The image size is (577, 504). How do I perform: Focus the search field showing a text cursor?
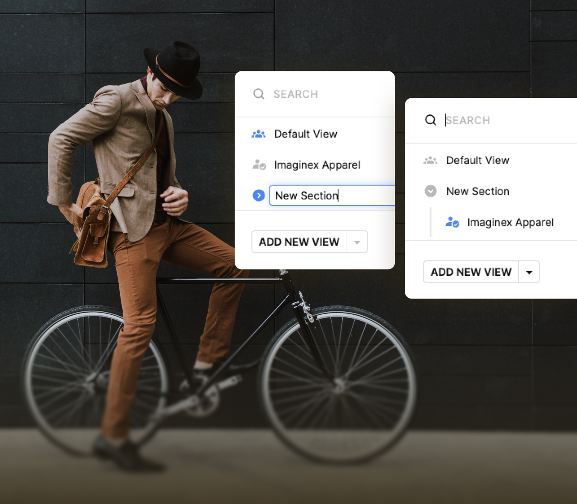tap(504, 120)
